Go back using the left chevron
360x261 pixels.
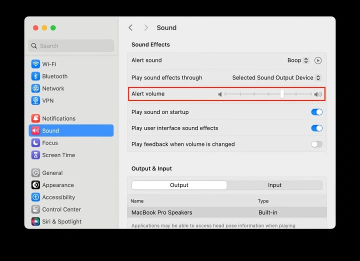pos(130,28)
